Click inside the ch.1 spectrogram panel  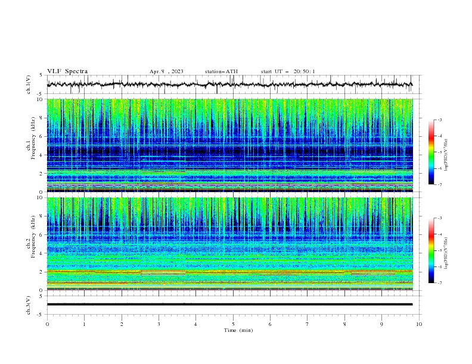point(229,145)
